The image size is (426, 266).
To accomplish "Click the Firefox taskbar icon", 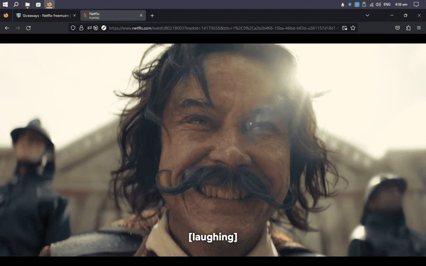I will (x=49, y=4).
